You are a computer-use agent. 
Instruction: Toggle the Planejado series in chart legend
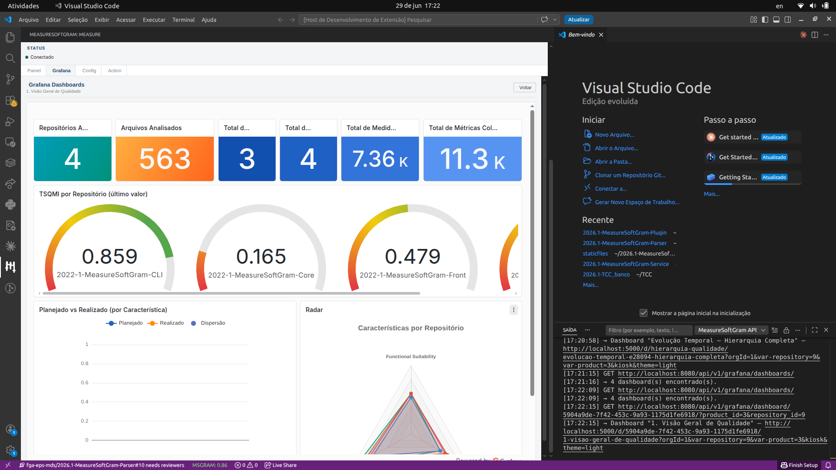tap(124, 323)
